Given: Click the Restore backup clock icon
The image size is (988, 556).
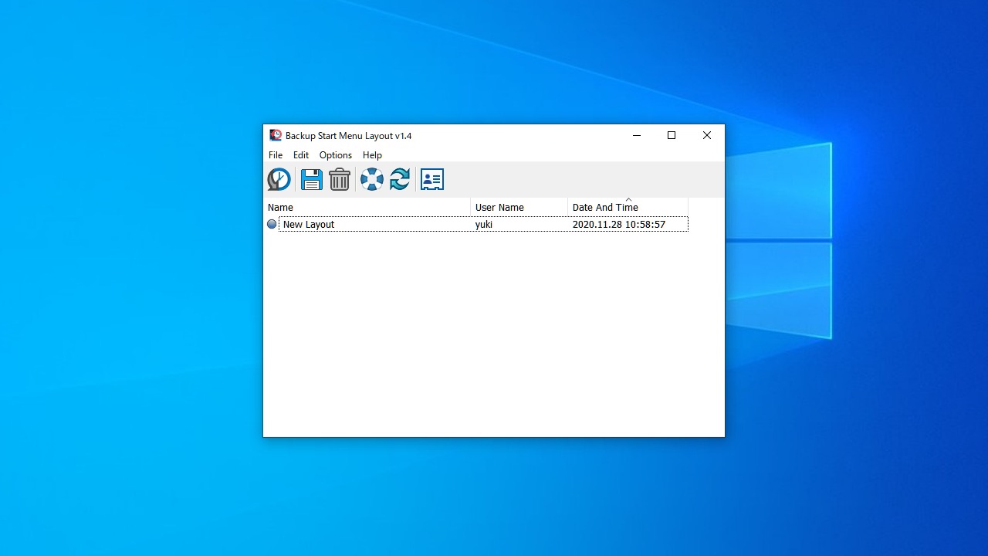Looking at the screenshot, I should (x=279, y=179).
